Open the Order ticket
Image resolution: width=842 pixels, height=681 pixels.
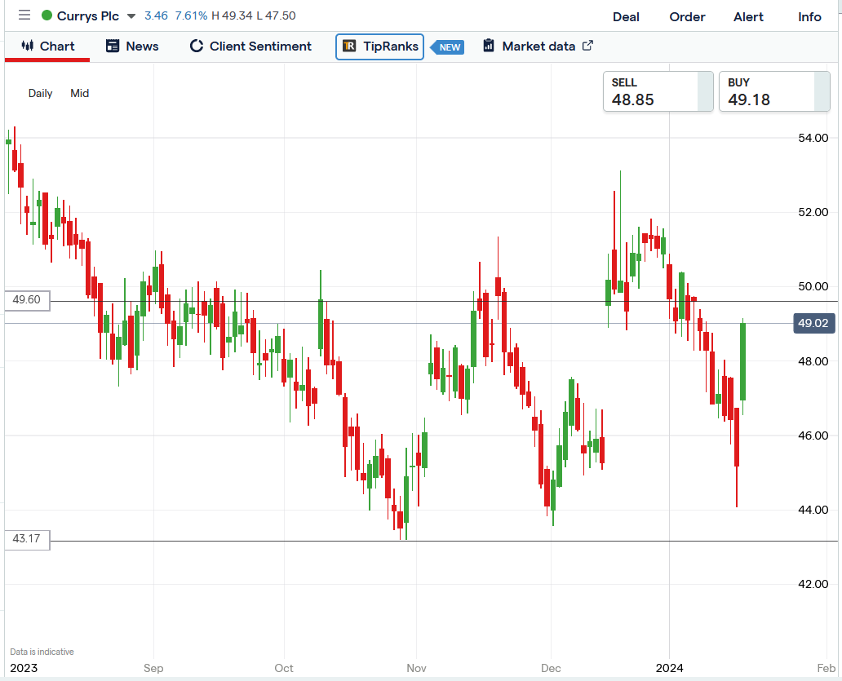(x=687, y=16)
